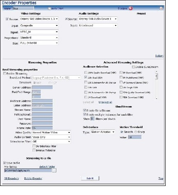178x195 pixels.
Task: Click the audience list scroll down arrow
Action: point(157,98)
